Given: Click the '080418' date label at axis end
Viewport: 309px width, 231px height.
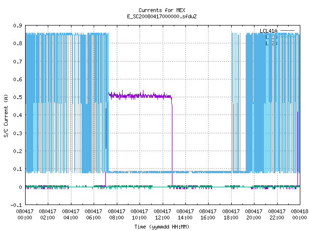Looking at the screenshot, I should coord(299,211).
